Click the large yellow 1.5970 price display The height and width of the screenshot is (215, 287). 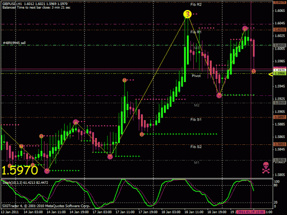[20, 170]
